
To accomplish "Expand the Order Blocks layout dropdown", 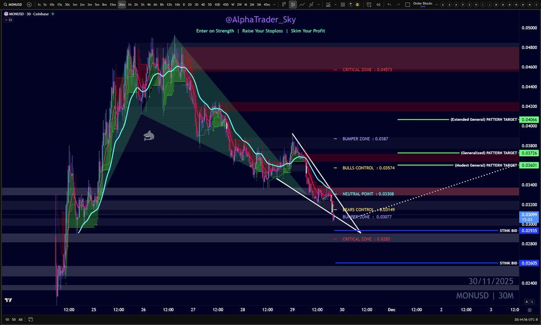I will 436,5.
